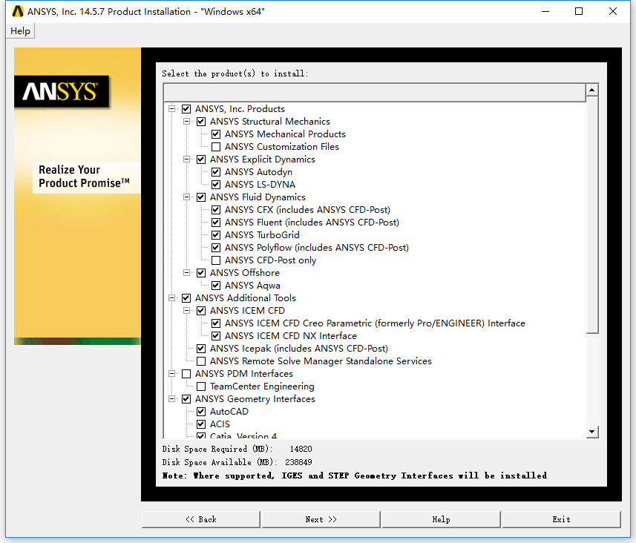Click the bottom Help button
Viewport: 636px width, 543px height.
(441, 519)
